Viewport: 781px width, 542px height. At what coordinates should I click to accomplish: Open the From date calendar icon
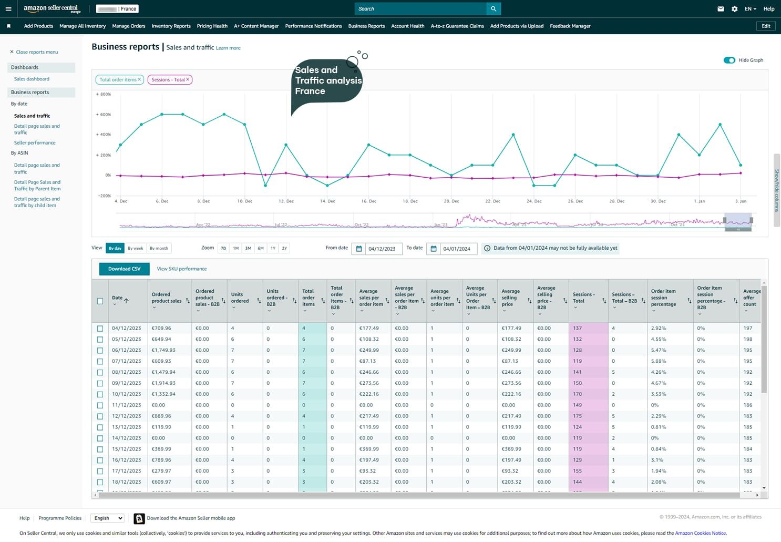tap(359, 249)
